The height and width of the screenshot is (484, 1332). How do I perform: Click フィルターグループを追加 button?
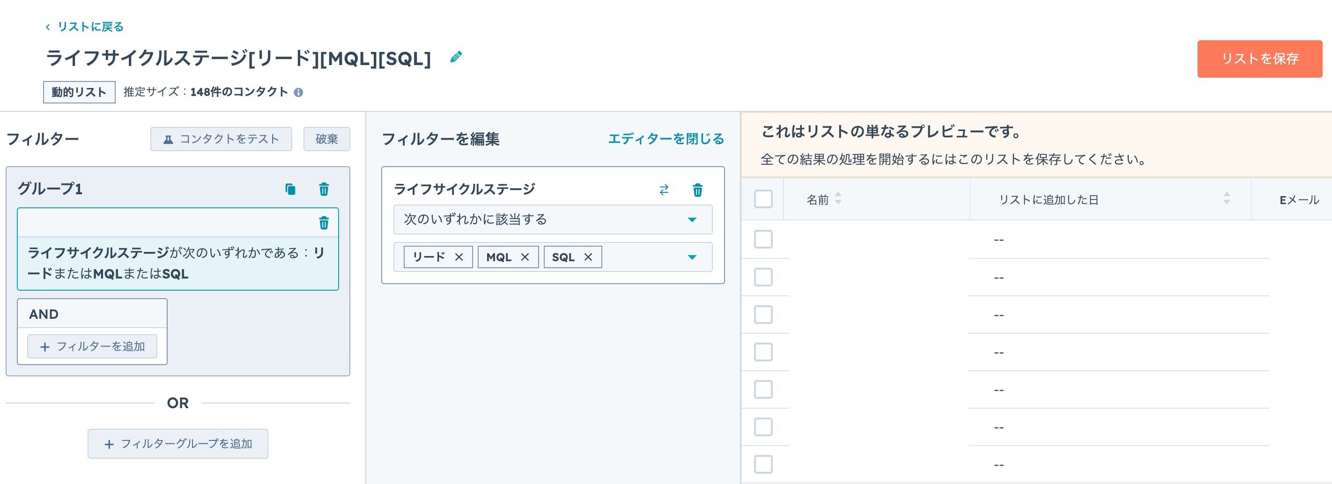tap(178, 444)
